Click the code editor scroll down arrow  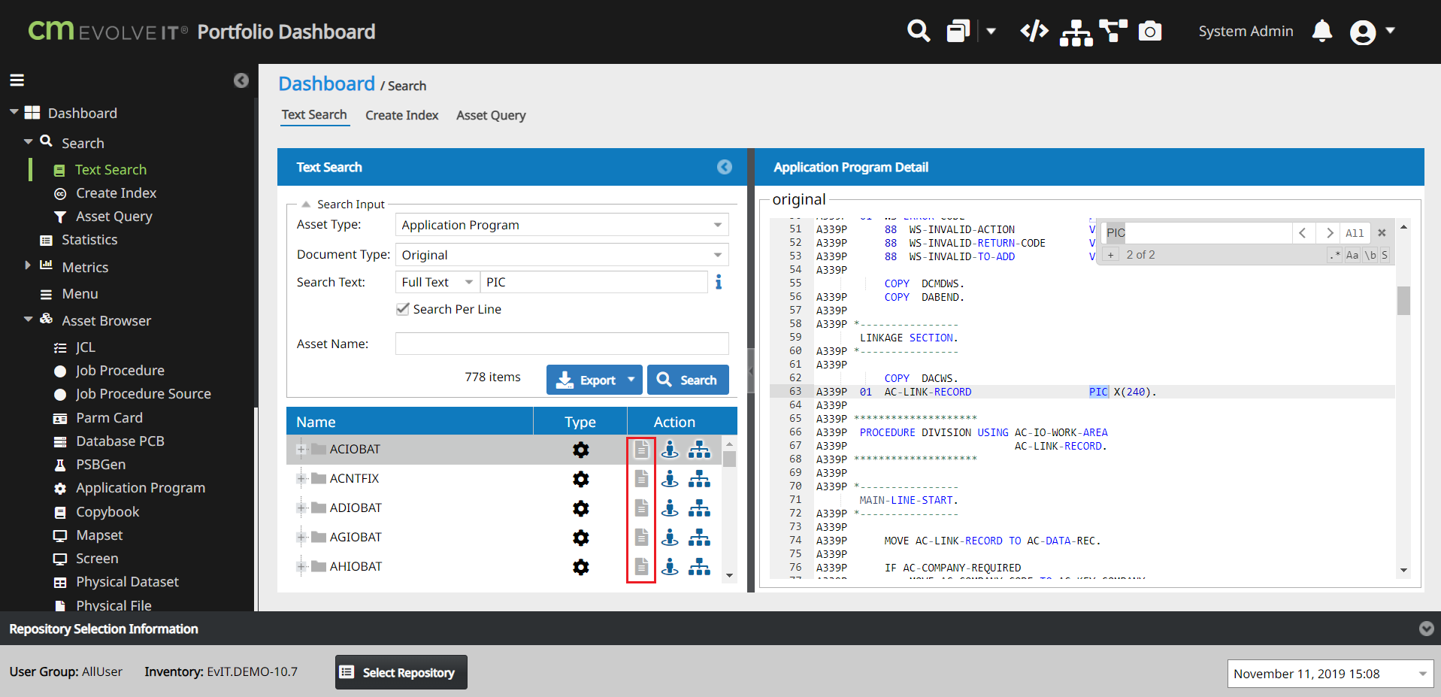(1403, 571)
